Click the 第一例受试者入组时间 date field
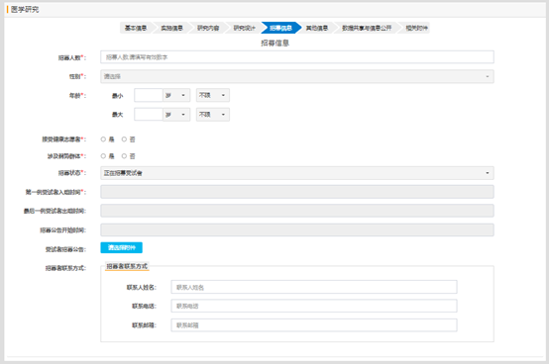Image resolution: width=549 pixels, height=364 pixels. (297, 192)
